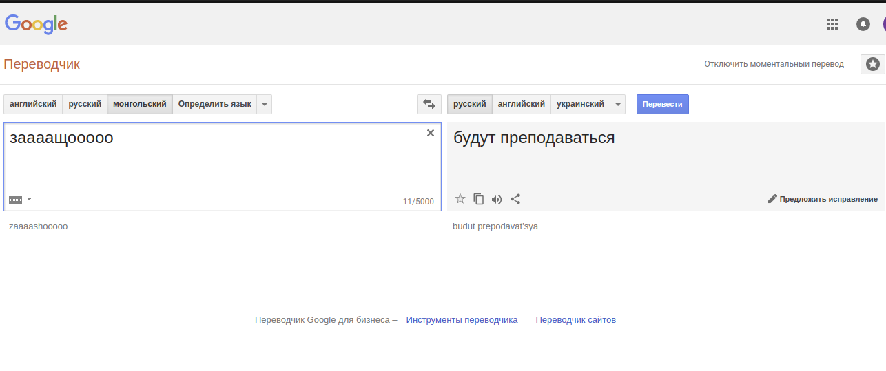Focus the source text input box
Image resolution: width=886 pixels, height=371 pixels.
223,166
